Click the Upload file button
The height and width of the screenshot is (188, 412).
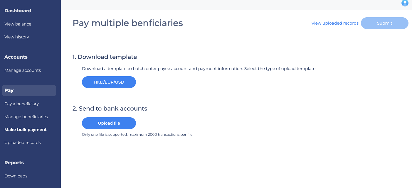[109, 123]
